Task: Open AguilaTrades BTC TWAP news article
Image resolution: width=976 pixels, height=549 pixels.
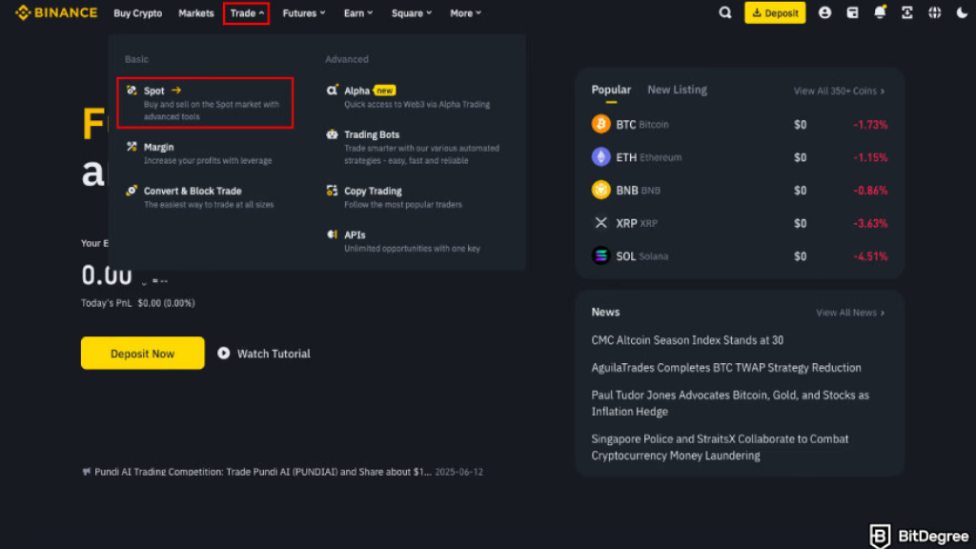Action: (x=726, y=367)
